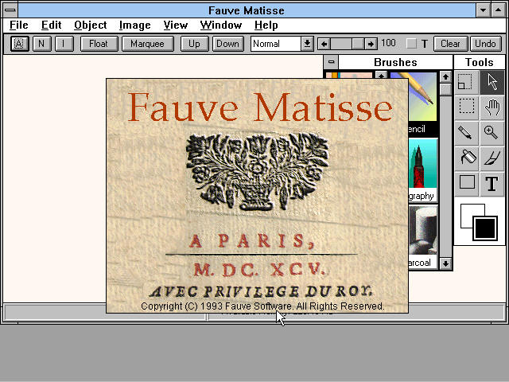509x382 pixels.
Task: Open the Edit menu
Action: click(x=51, y=25)
